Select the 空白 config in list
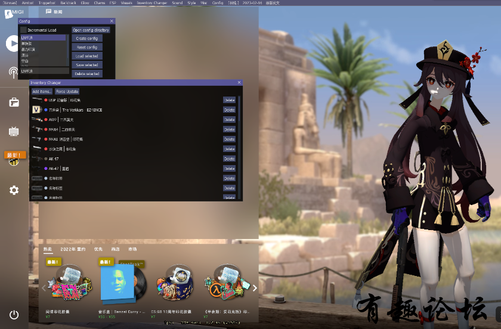This screenshot has height=329, width=501. click(x=43, y=61)
